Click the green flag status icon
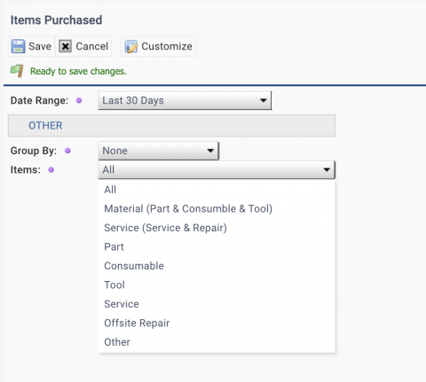 point(17,71)
